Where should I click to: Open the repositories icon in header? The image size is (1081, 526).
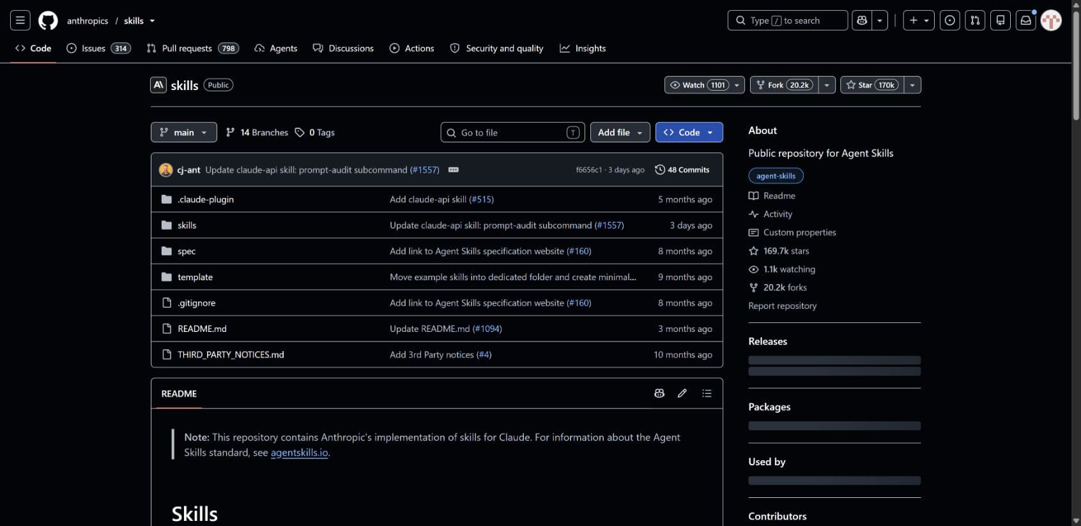click(1000, 20)
